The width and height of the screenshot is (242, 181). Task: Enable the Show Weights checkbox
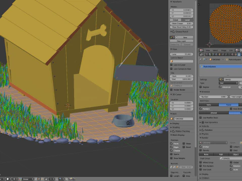pyautogui.click(x=171, y=158)
